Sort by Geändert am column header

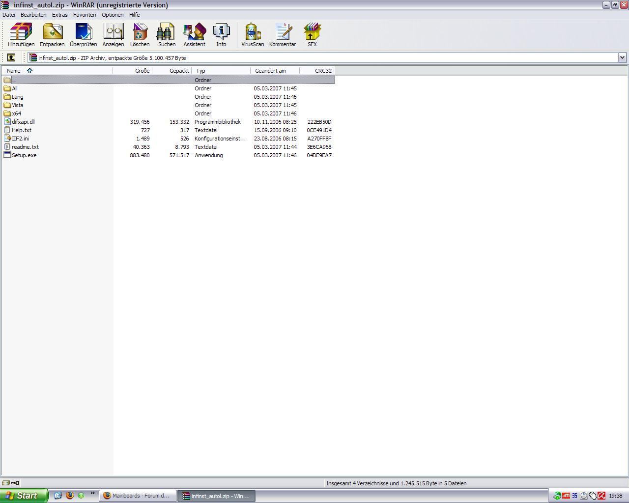(x=275, y=71)
